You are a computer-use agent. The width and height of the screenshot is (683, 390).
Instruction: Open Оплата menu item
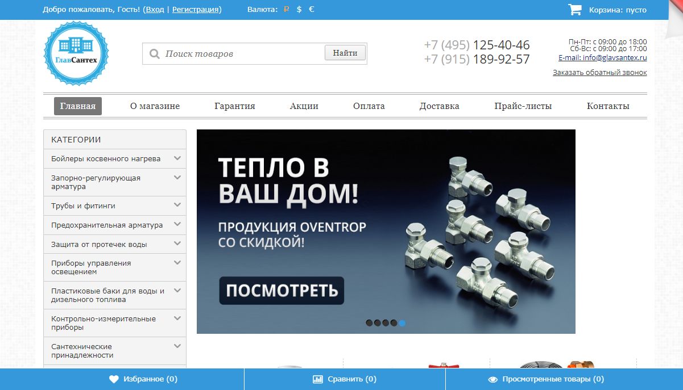[x=369, y=106]
